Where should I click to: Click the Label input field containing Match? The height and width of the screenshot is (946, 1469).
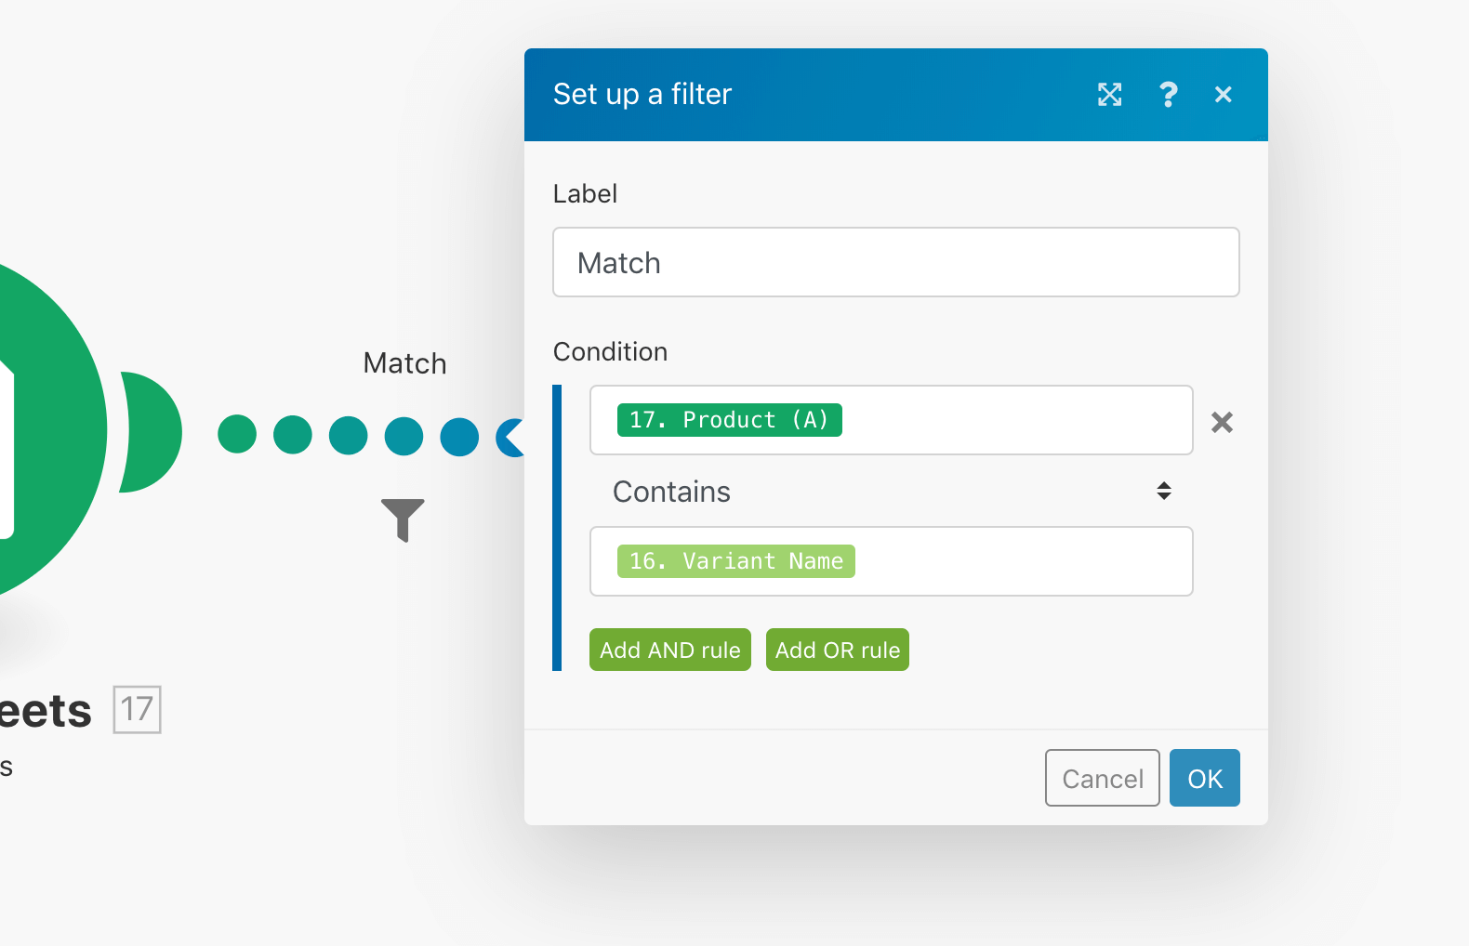[895, 263]
